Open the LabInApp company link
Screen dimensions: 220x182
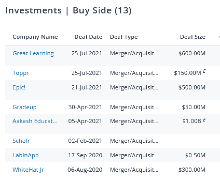pos(25,155)
